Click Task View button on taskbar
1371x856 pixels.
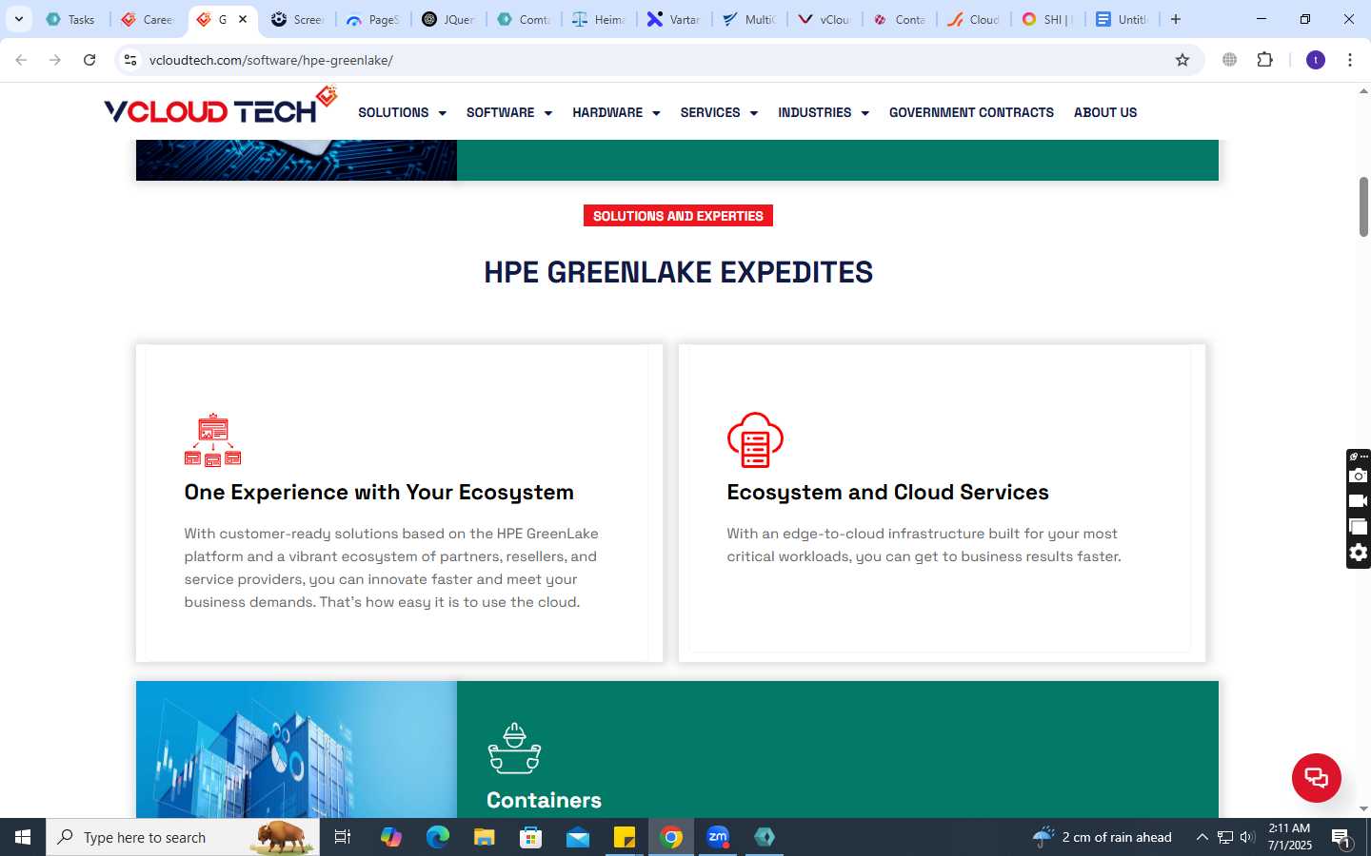coord(343,837)
